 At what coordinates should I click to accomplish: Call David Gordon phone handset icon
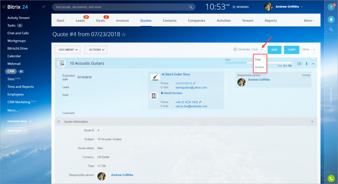tap(200, 102)
